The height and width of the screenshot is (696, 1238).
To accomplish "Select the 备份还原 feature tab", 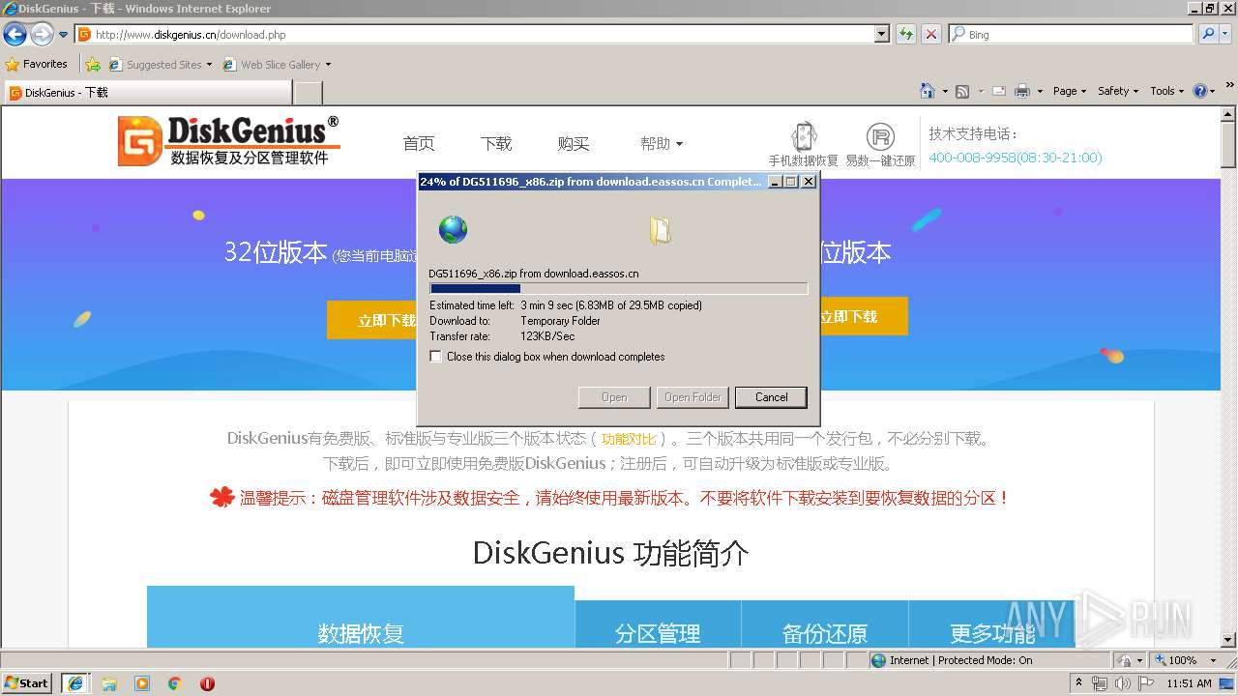I will [825, 624].
